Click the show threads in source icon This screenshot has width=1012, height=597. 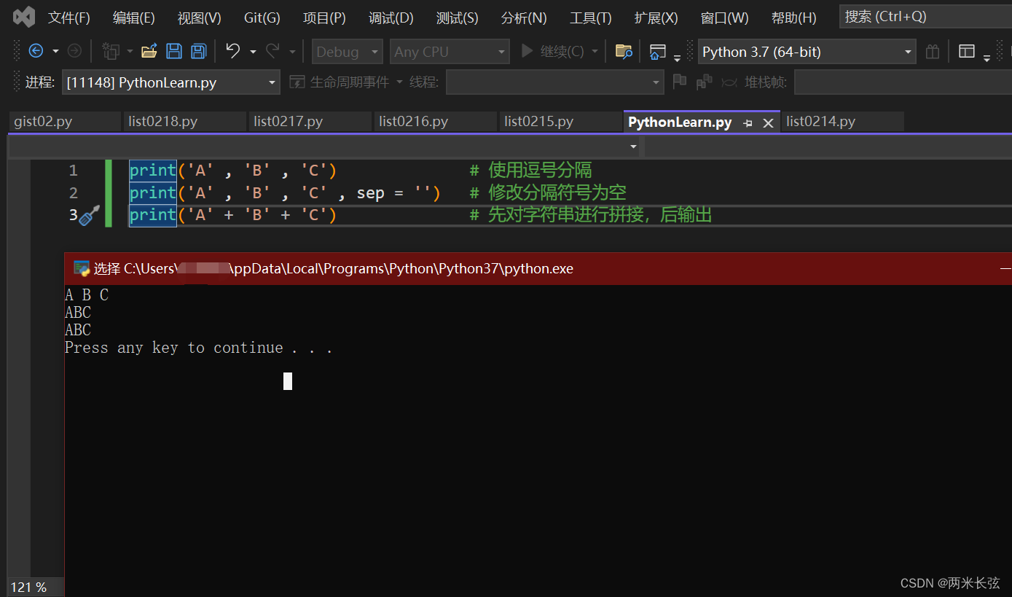pos(729,82)
